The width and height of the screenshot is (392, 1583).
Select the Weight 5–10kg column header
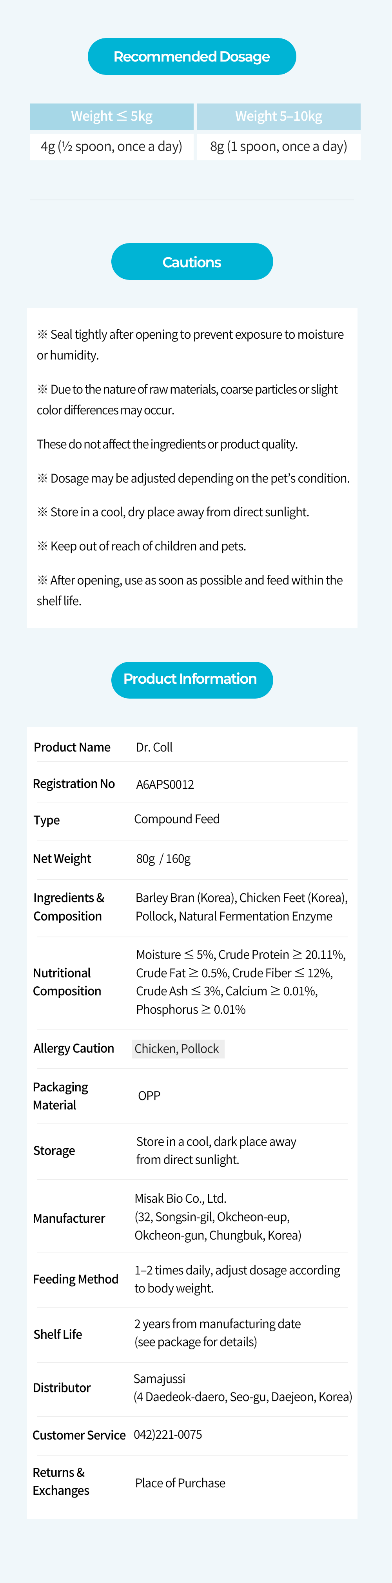pos(278,116)
